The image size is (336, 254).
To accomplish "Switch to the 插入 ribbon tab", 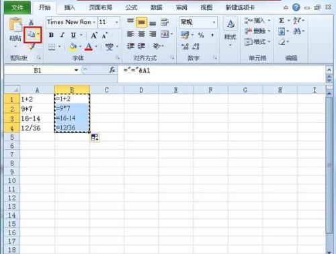I will [70, 7].
